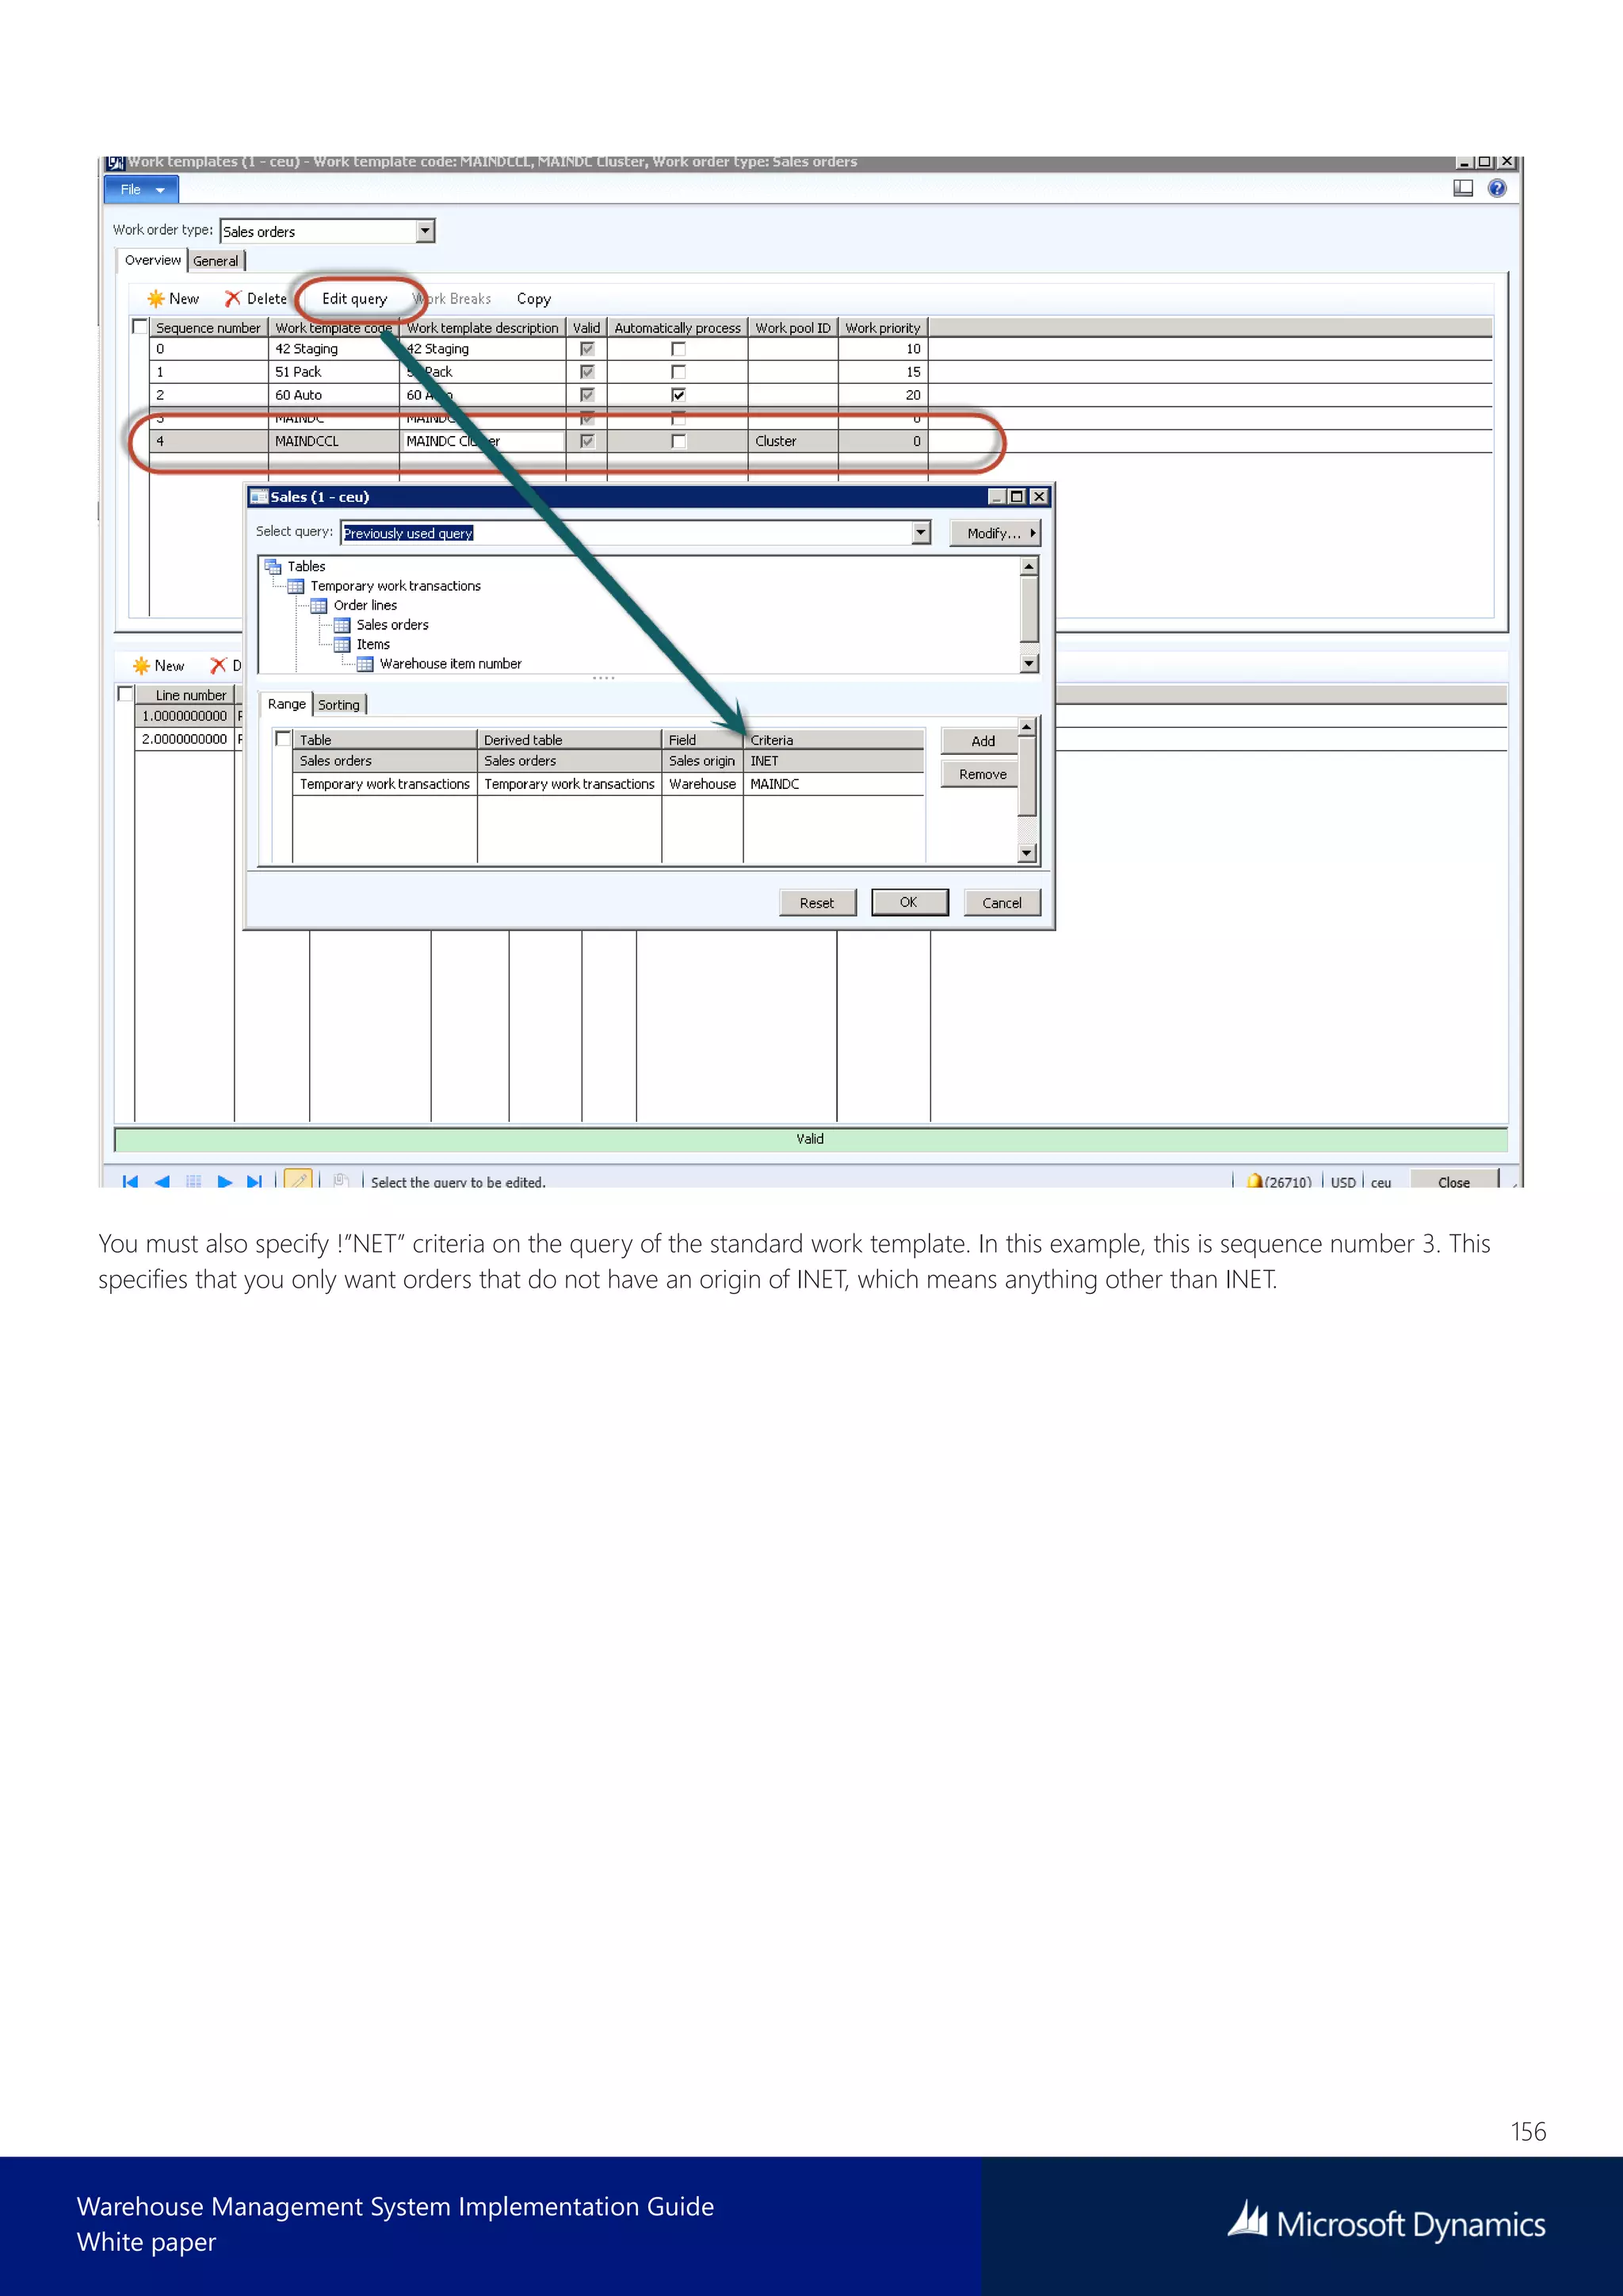
Task: Click the edit pencil icon in status bar
Action: pyautogui.click(x=298, y=1180)
